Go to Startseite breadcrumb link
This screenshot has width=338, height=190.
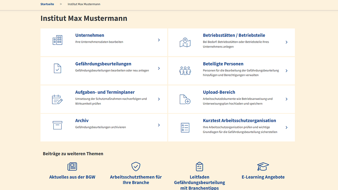(47, 4)
